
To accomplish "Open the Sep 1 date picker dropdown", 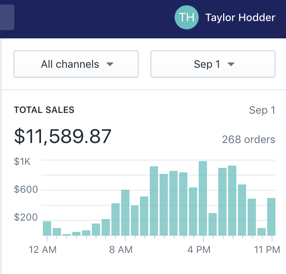I will pyautogui.click(x=213, y=64).
